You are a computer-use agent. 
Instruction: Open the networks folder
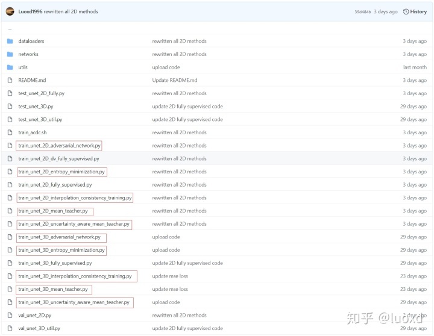tap(28, 54)
